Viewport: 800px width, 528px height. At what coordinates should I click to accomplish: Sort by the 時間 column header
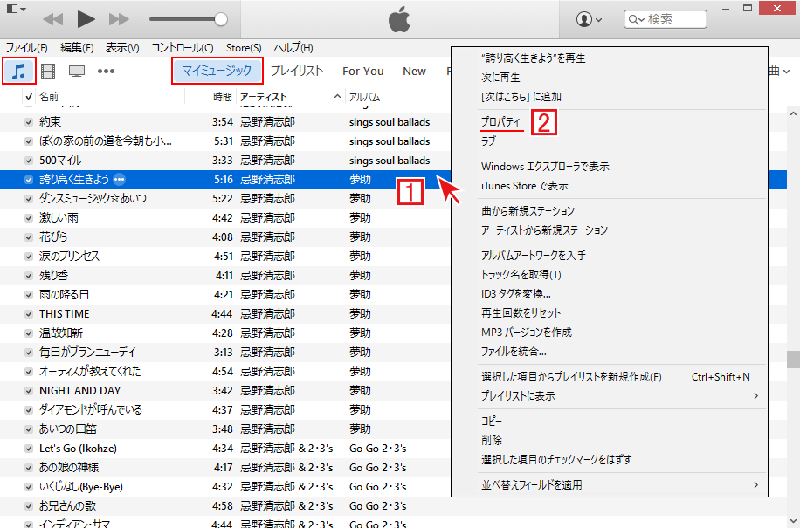pyautogui.click(x=223, y=97)
